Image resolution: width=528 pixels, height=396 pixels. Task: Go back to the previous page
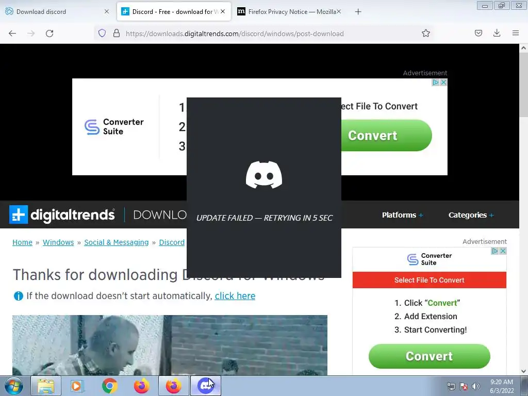tap(12, 34)
